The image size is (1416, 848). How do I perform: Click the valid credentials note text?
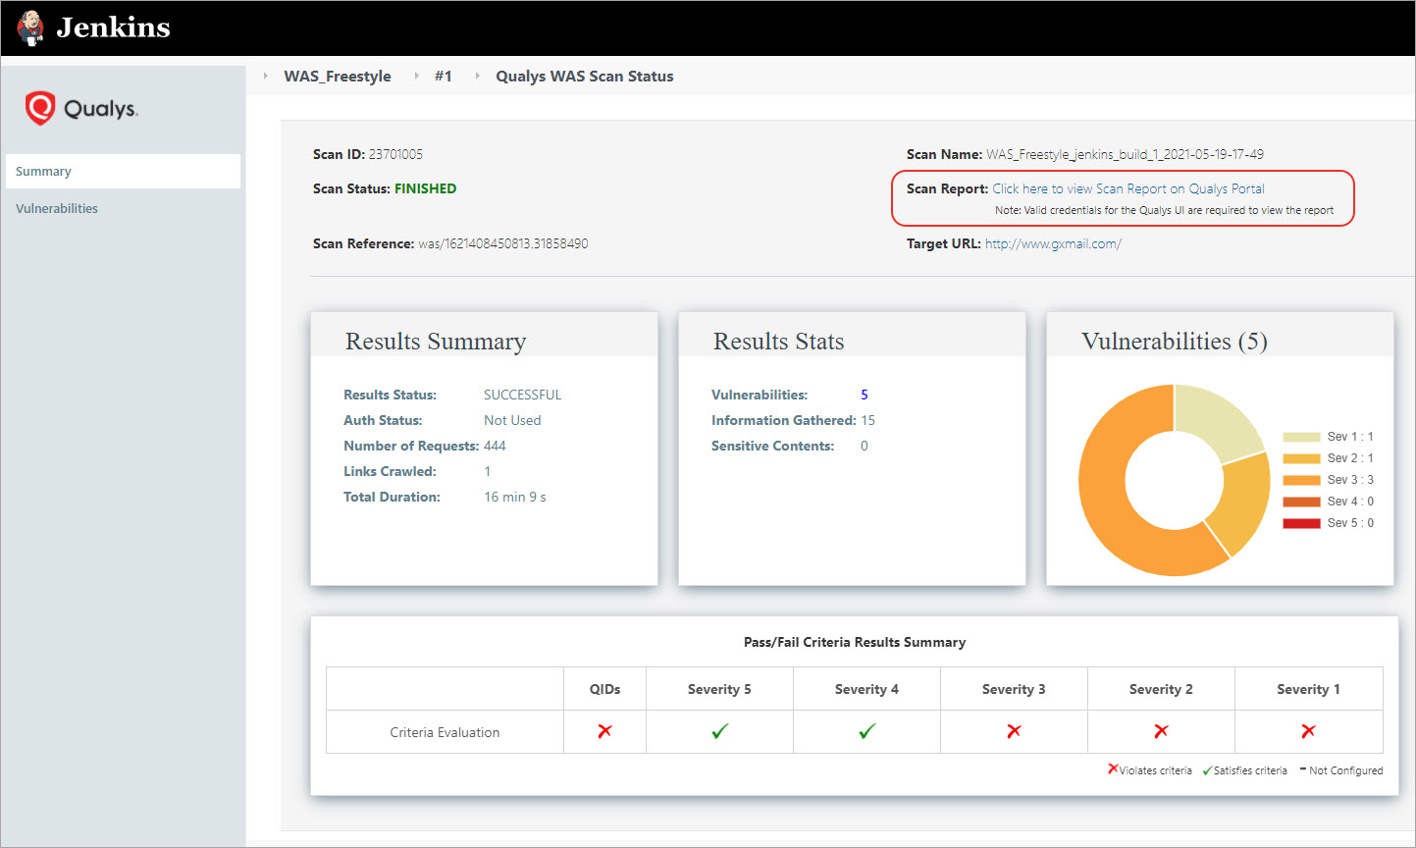(x=1164, y=210)
